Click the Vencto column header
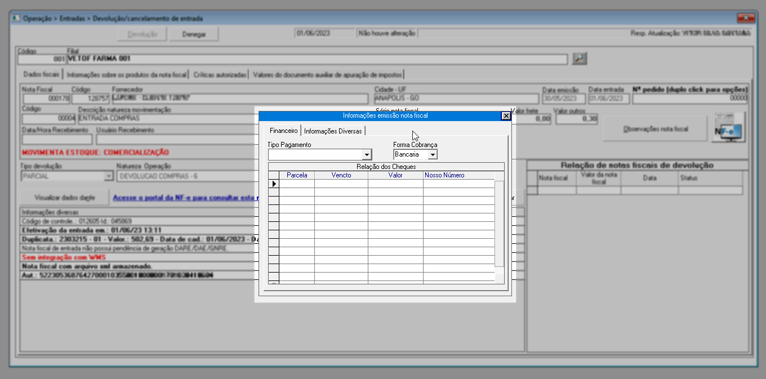Image resolution: width=766 pixels, height=379 pixels. click(341, 175)
